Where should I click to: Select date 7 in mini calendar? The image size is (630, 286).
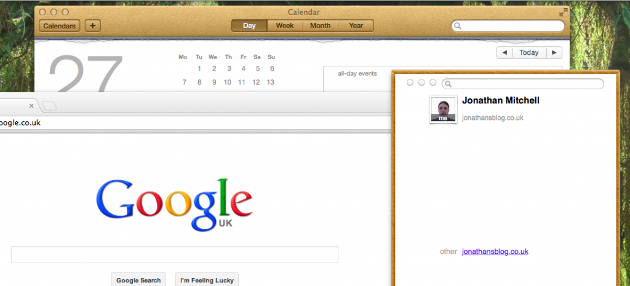pos(185,82)
